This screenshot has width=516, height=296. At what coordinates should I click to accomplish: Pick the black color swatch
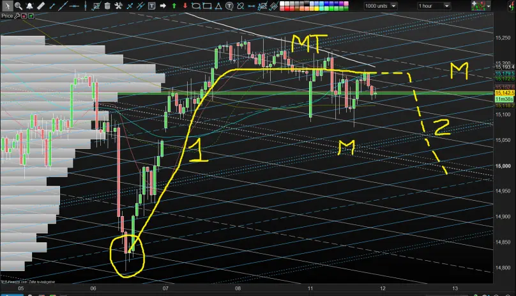coord(307,3)
